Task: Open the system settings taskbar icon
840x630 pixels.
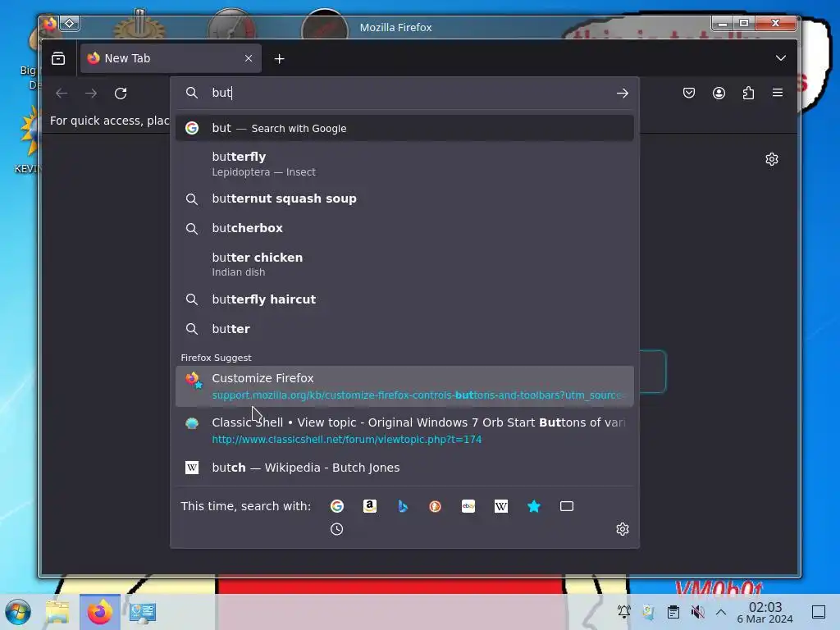Action: tap(143, 612)
